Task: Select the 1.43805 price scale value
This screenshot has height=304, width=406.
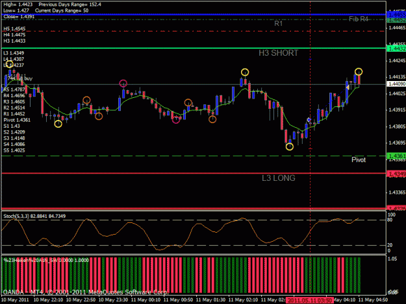Action: click(x=397, y=126)
